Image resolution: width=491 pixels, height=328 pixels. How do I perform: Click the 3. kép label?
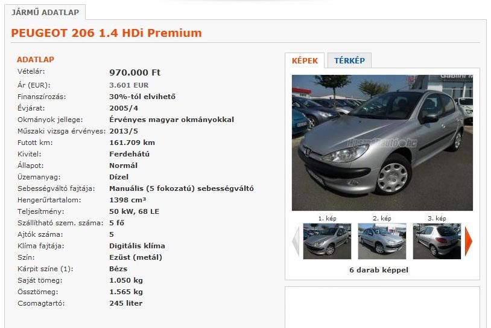pyautogui.click(x=437, y=219)
